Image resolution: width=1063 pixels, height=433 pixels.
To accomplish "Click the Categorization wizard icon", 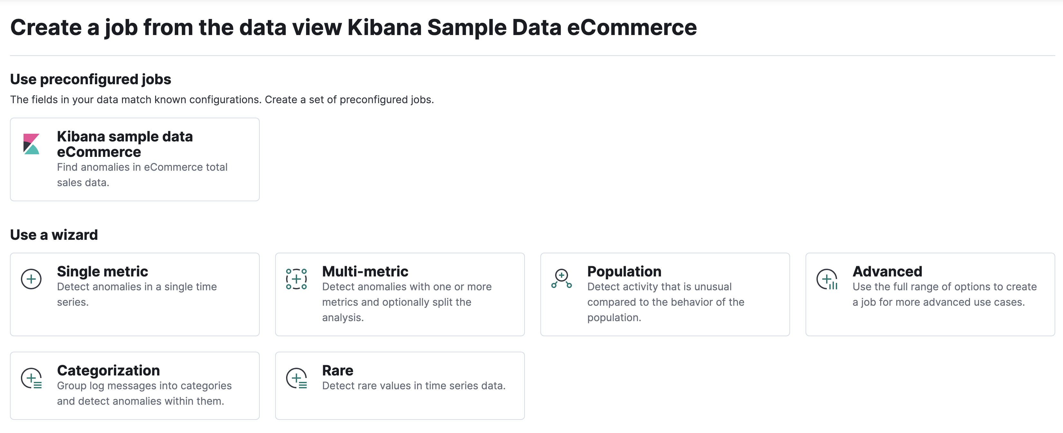I will click(31, 378).
